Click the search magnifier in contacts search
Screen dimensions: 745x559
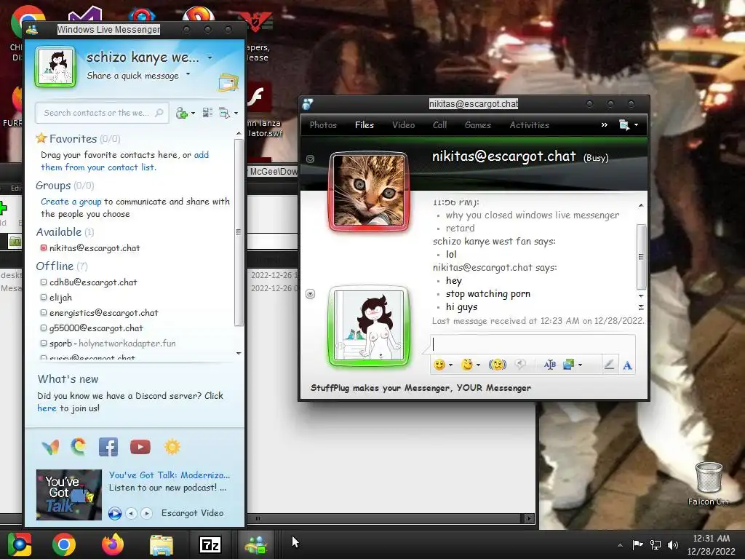click(x=159, y=113)
